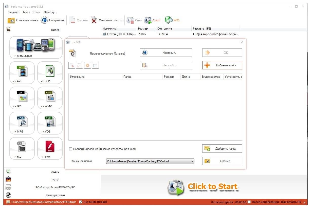Image resolution: width=312 pixels, height=210 pixels.
Task: Click the Папка column header in dialog
Action: [142, 77]
